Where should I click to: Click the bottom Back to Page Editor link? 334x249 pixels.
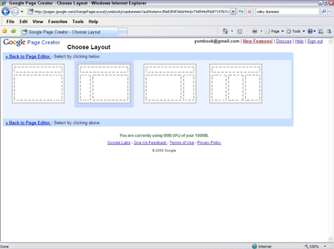coord(28,123)
